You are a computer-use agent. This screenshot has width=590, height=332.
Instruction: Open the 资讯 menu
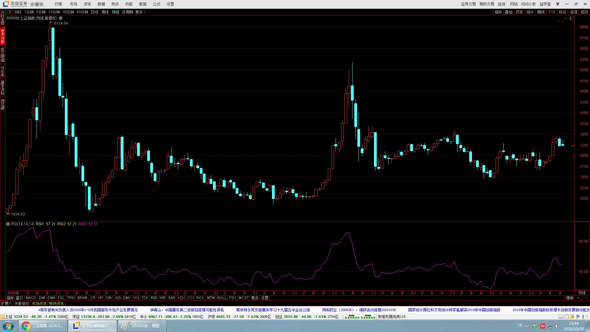[87, 4]
